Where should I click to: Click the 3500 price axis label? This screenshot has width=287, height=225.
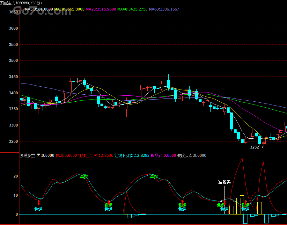13,60
